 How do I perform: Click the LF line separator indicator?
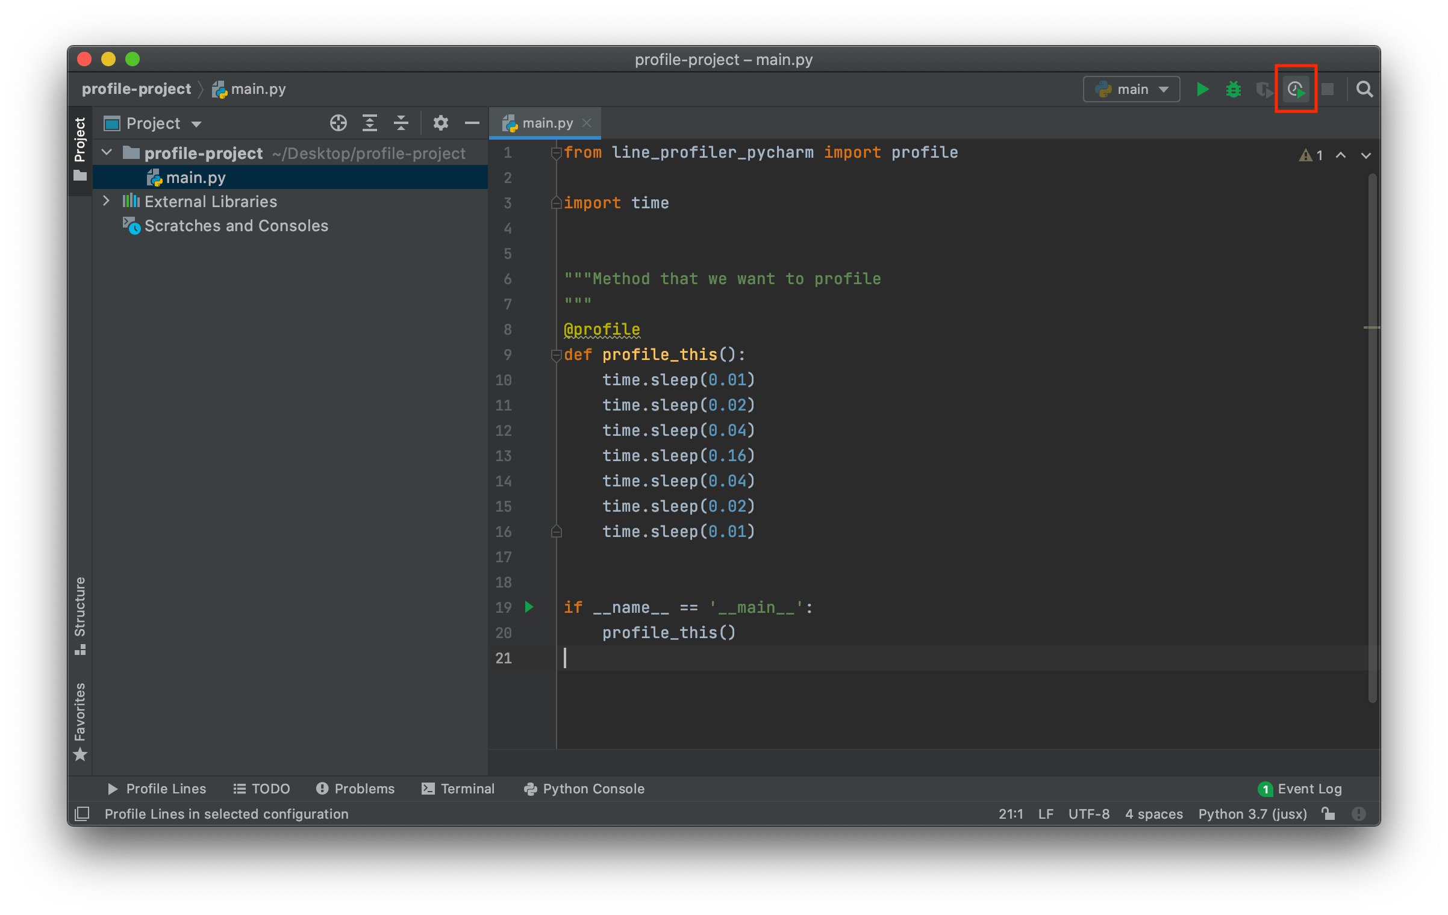[1046, 814]
